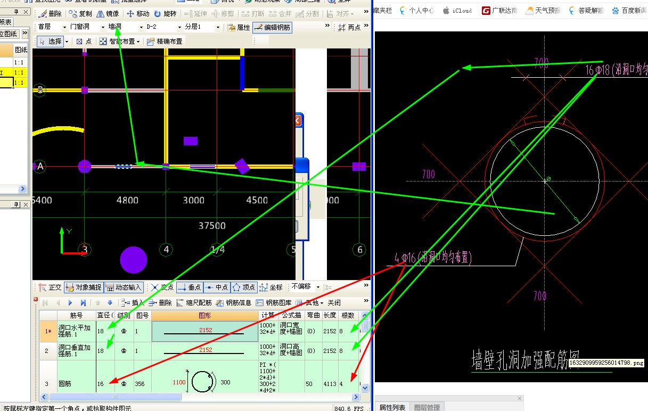This screenshot has height=411, width=648.
Task: Switch to the 图层管理 tab
Action: pyautogui.click(x=427, y=407)
